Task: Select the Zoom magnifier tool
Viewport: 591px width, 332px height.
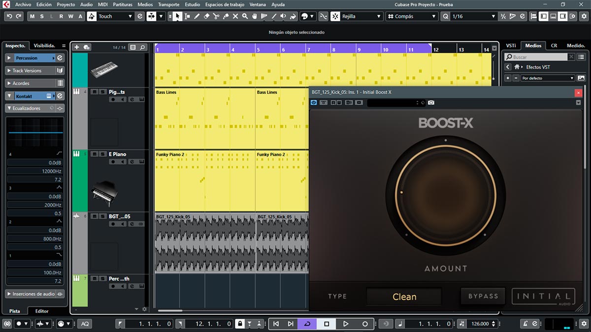Action: coord(245,16)
